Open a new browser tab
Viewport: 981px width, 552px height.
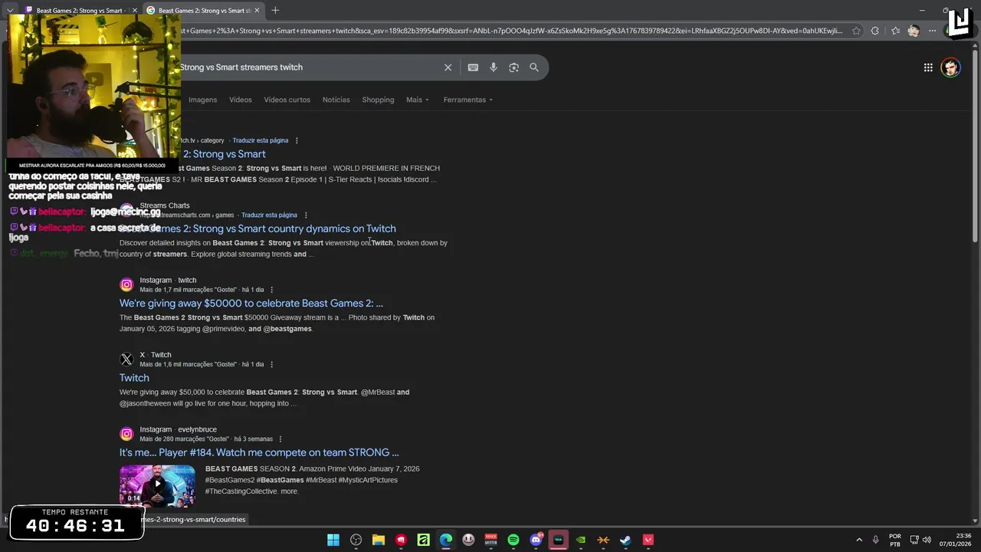point(275,11)
